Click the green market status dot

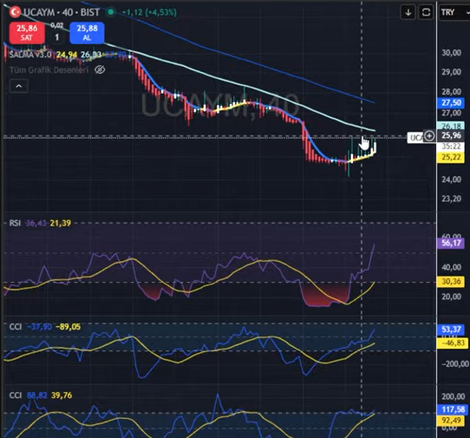point(111,12)
